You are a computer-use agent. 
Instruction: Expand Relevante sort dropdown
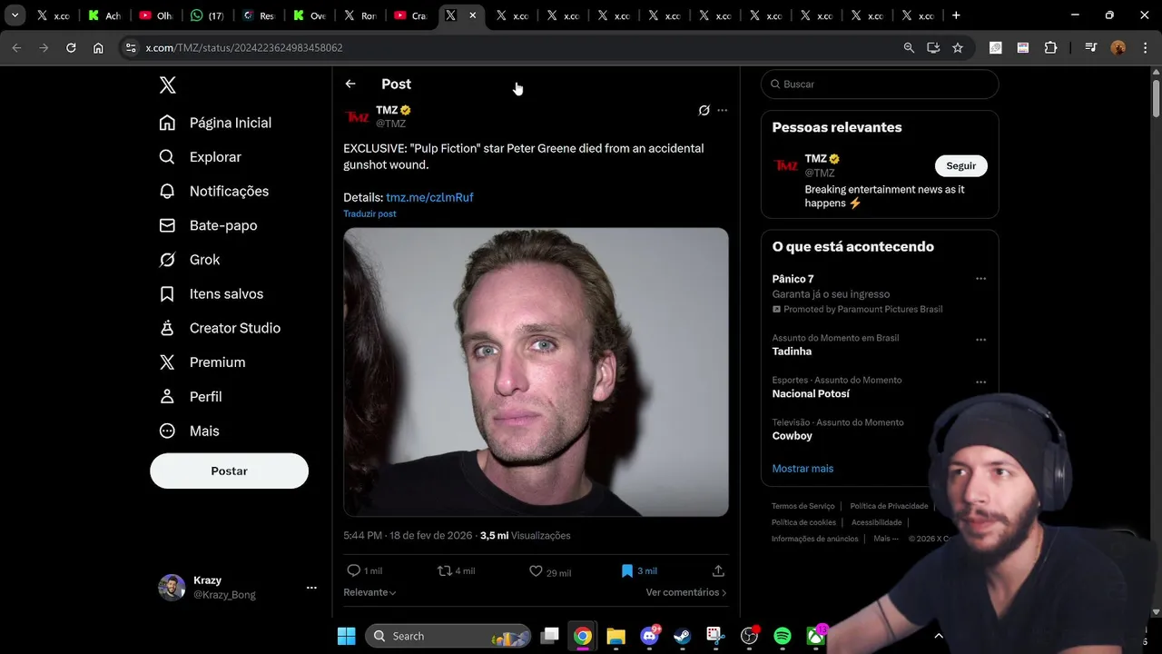point(369,592)
